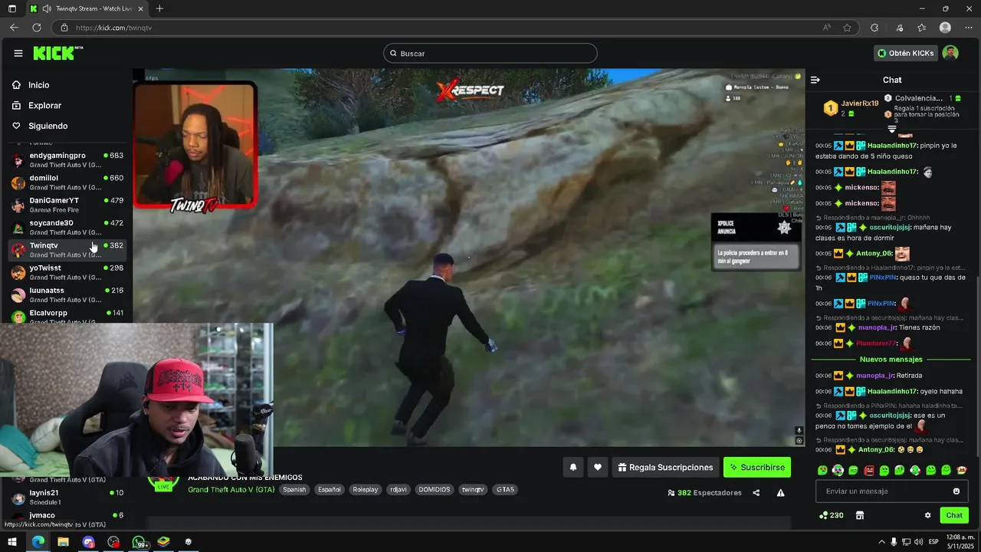Open Siguiendo in sidebar
Image resolution: width=981 pixels, height=552 pixels.
pyautogui.click(x=48, y=126)
